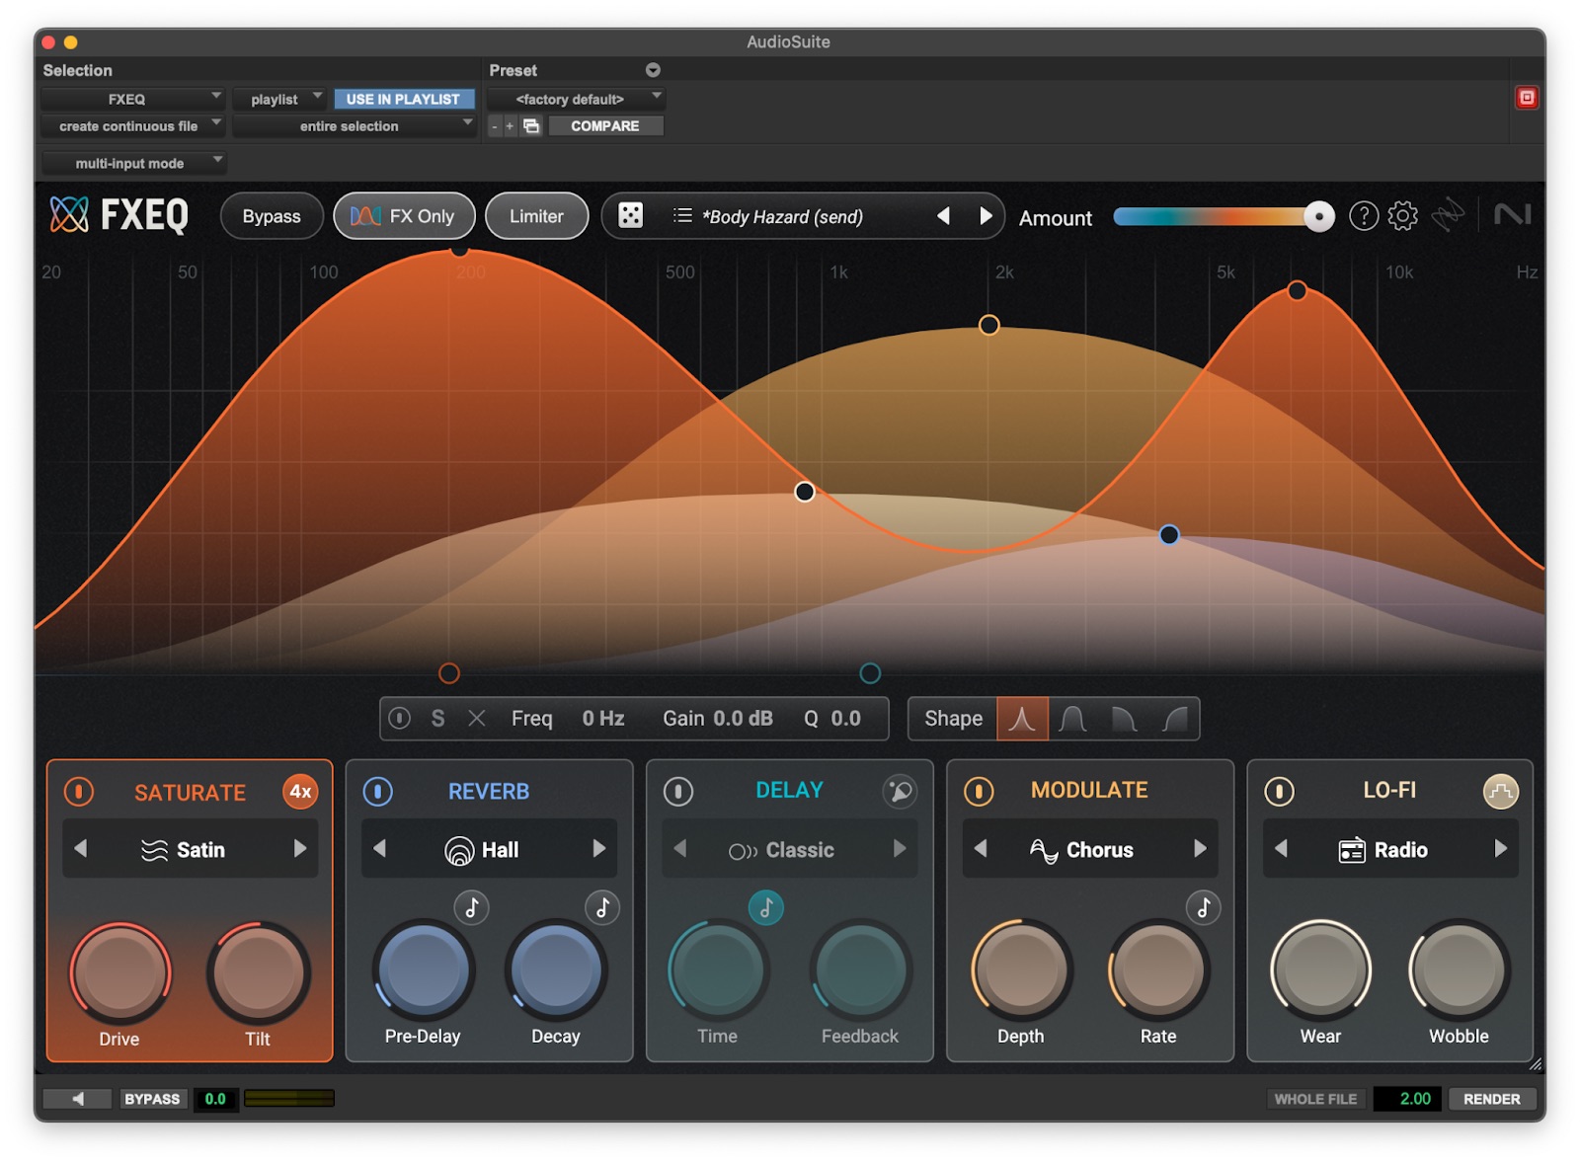Enable tempo sync note for Decay
Viewport: 1580px width, 1162px height.
(602, 907)
